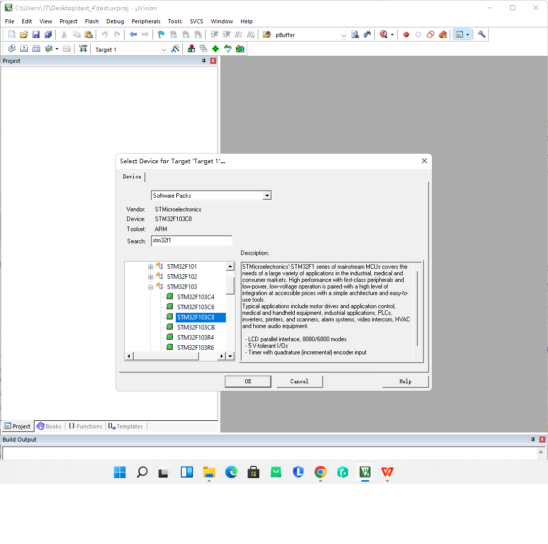The image size is (548, 544).
Task: Open File Explorer from taskbar
Action: point(209,473)
